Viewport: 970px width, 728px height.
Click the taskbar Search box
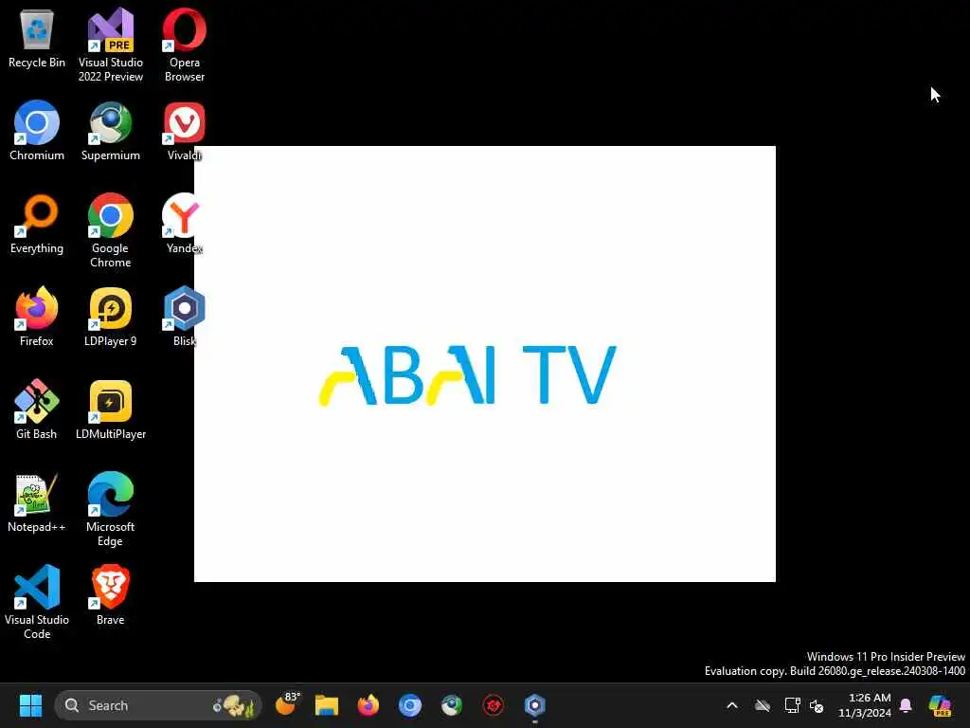click(158, 705)
